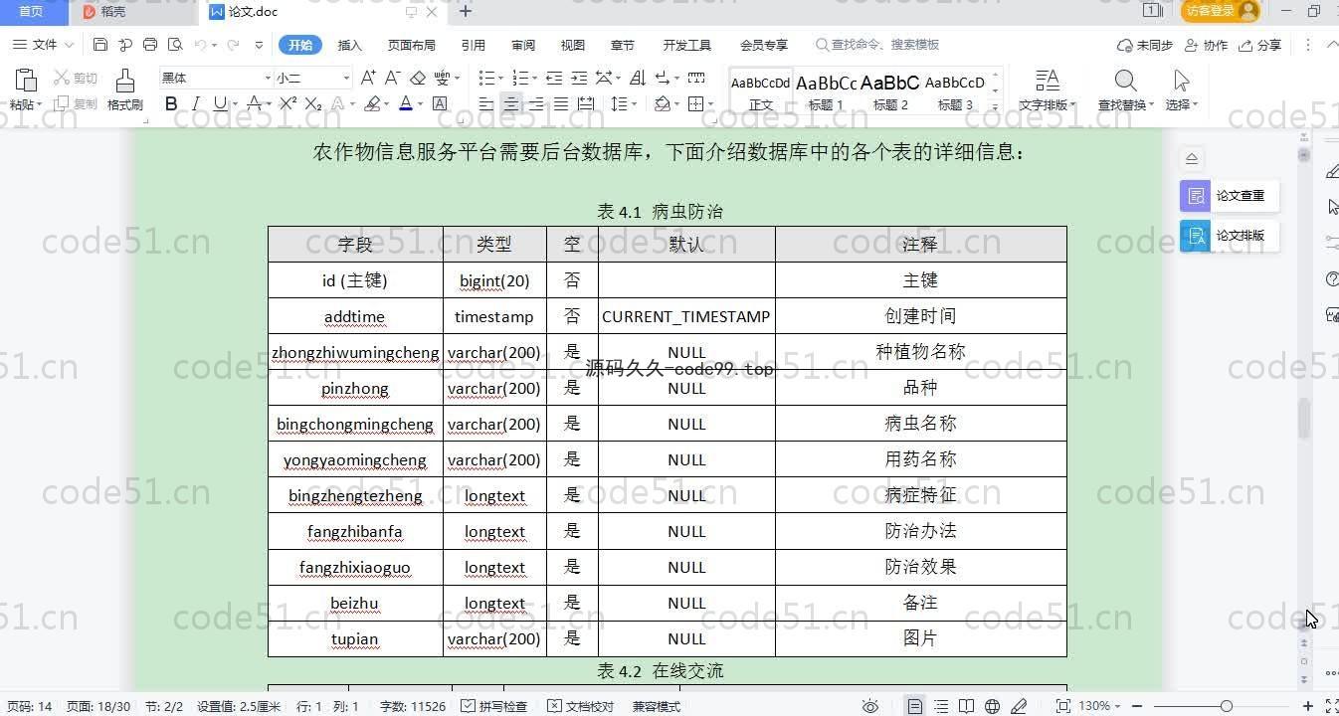Image resolution: width=1339 pixels, height=716 pixels.
Task: Switch to page layout view in status bar
Action: pyautogui.click(x=914, y=706)
